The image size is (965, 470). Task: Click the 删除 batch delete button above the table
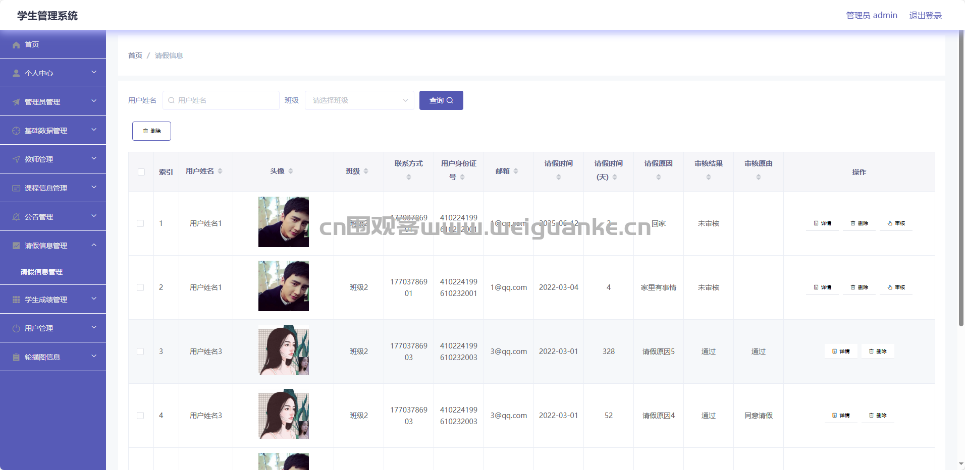[151, 131]
